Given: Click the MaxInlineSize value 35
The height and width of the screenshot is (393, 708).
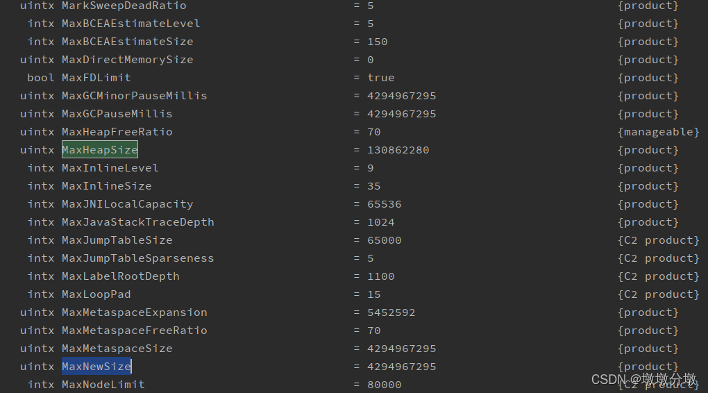Looking at the screenshot, I should (x=374, y=186).
